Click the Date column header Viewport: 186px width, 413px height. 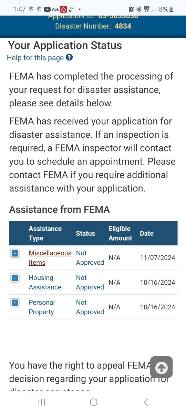(147, 233)
